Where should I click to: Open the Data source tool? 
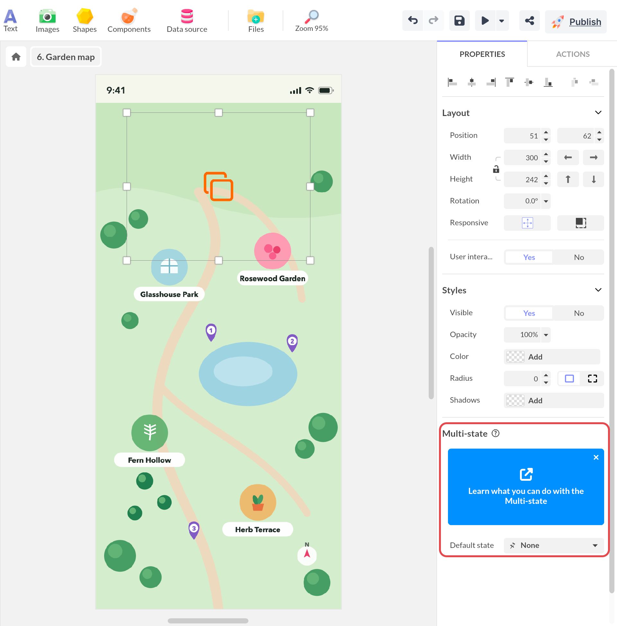pyautogui.click(x=187, y=21)
